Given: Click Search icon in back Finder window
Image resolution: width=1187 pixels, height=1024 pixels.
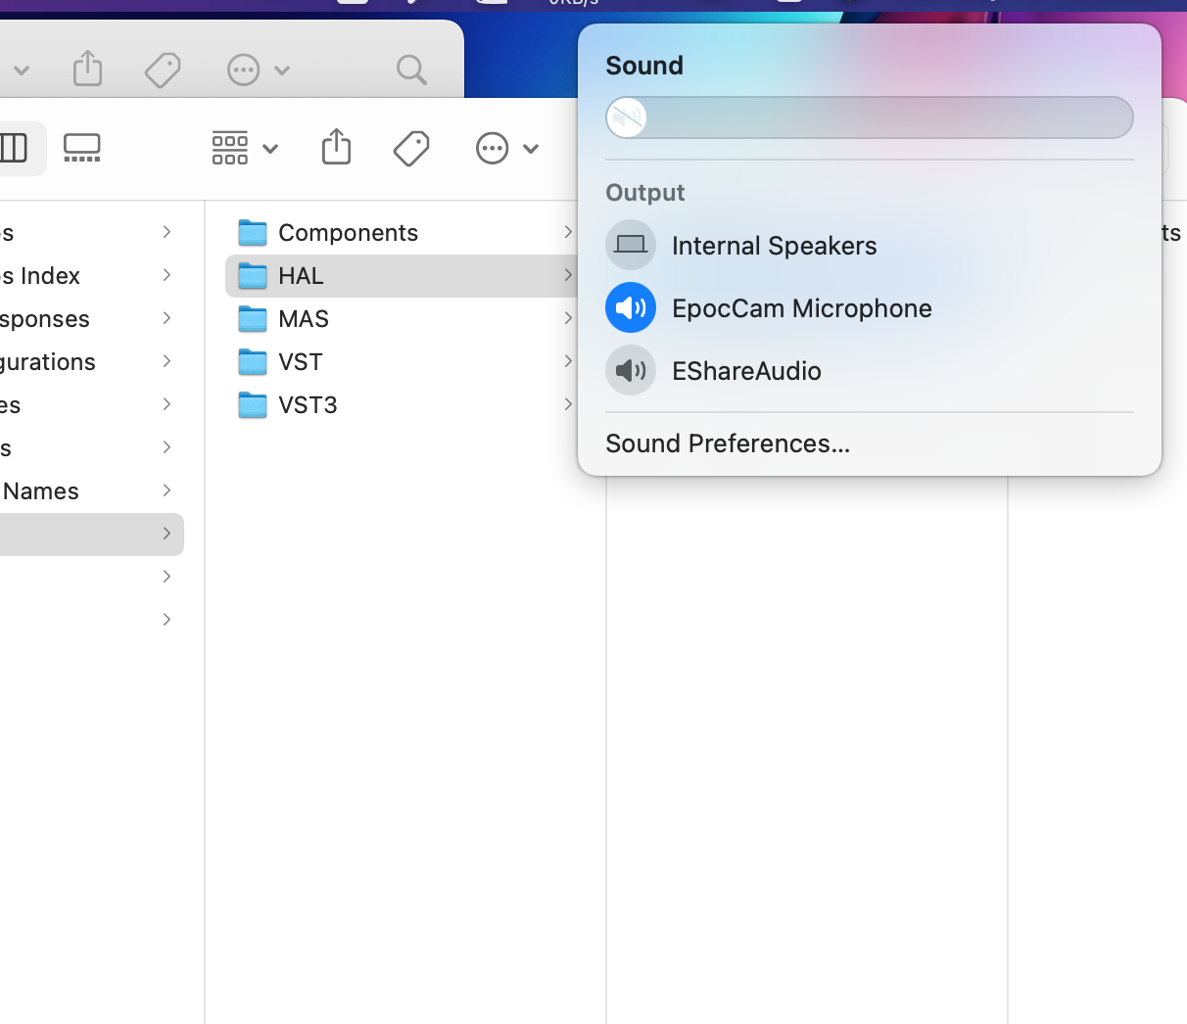Looking at the screenshot, I should (x=411, y=70).
